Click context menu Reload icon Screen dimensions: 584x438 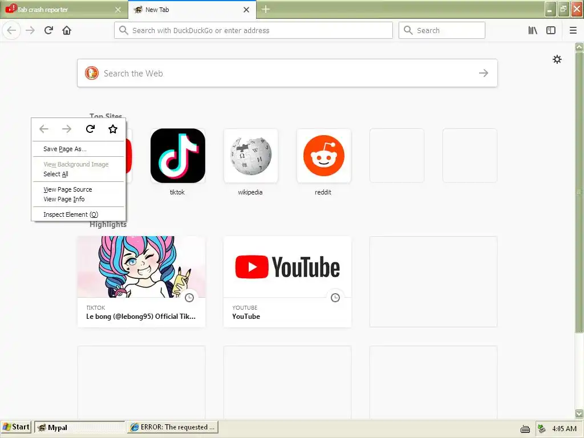(90, 129)
